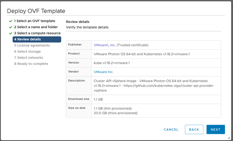Click green checkmark beside Select an OVF template

point(10,21)
